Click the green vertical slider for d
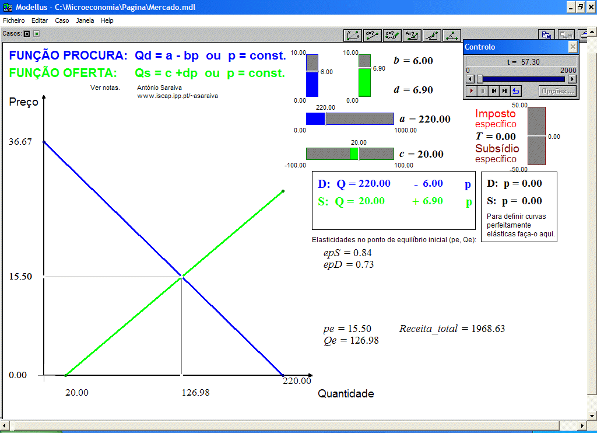597x433 pixels. pyautogui.click(x=364, y=82)
